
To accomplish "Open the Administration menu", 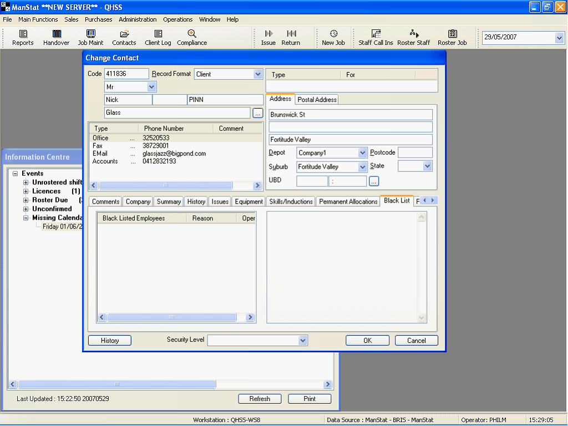I will click(138, 19).
